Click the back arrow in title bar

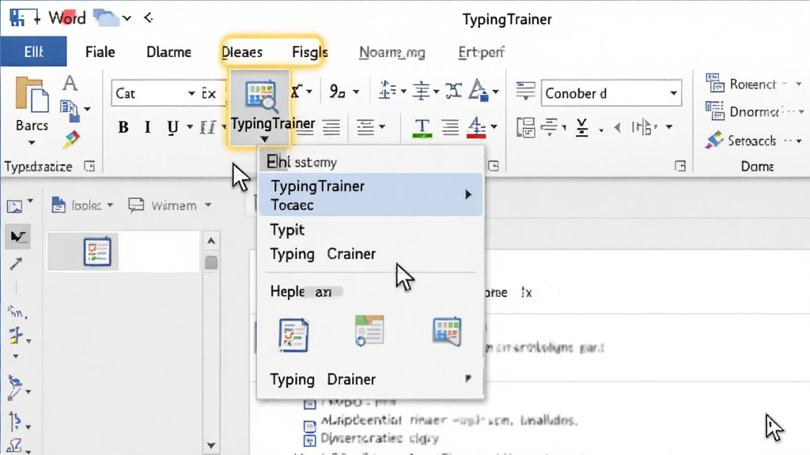[148, 18]
